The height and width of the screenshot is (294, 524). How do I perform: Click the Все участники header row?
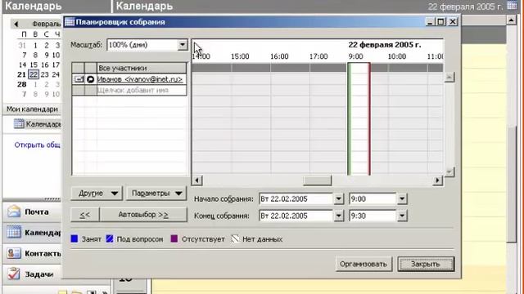pos(142,68)
